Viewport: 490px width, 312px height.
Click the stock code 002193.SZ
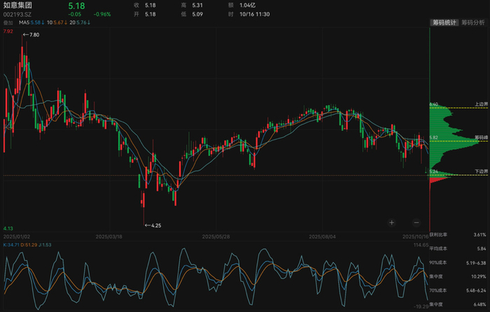pyautogui.click(x=17, y=14)
